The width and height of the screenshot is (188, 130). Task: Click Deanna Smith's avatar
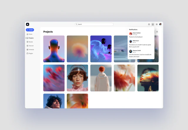[x=130, y=51]
